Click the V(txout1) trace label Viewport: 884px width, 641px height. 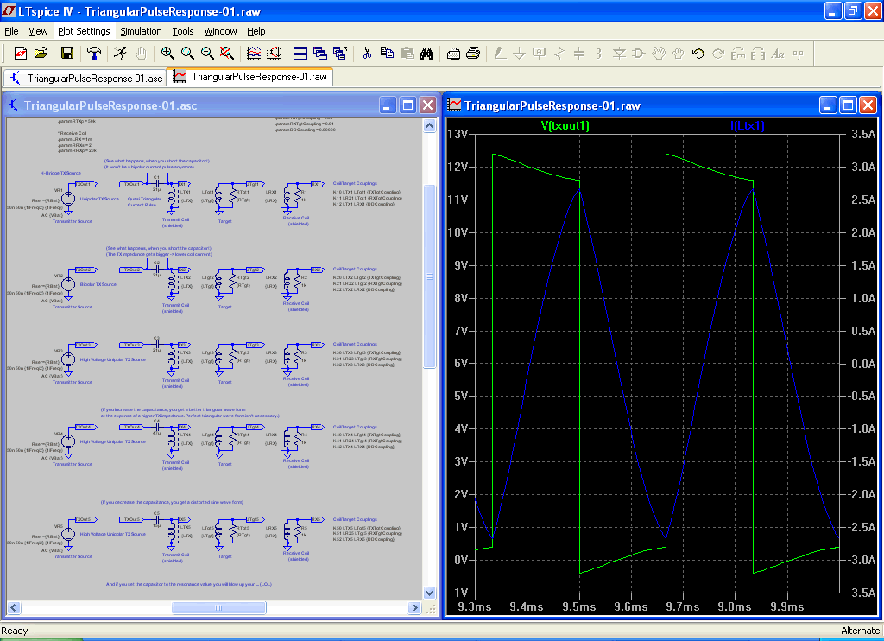point(565,126)
